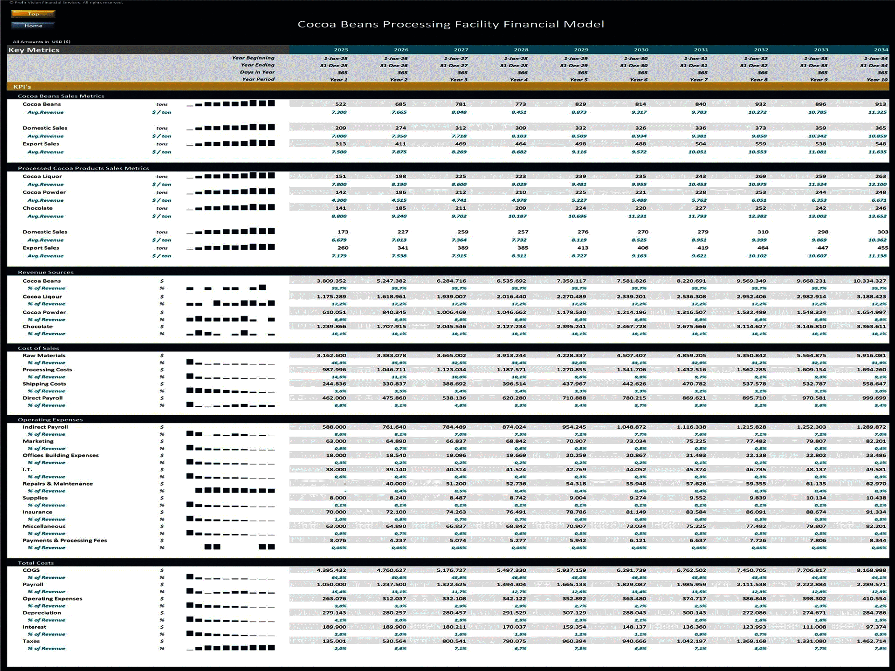Click the Export Sales sparkline under Cocoa Beans metrics
Viewport: 895px width, 671px height.
231,144
